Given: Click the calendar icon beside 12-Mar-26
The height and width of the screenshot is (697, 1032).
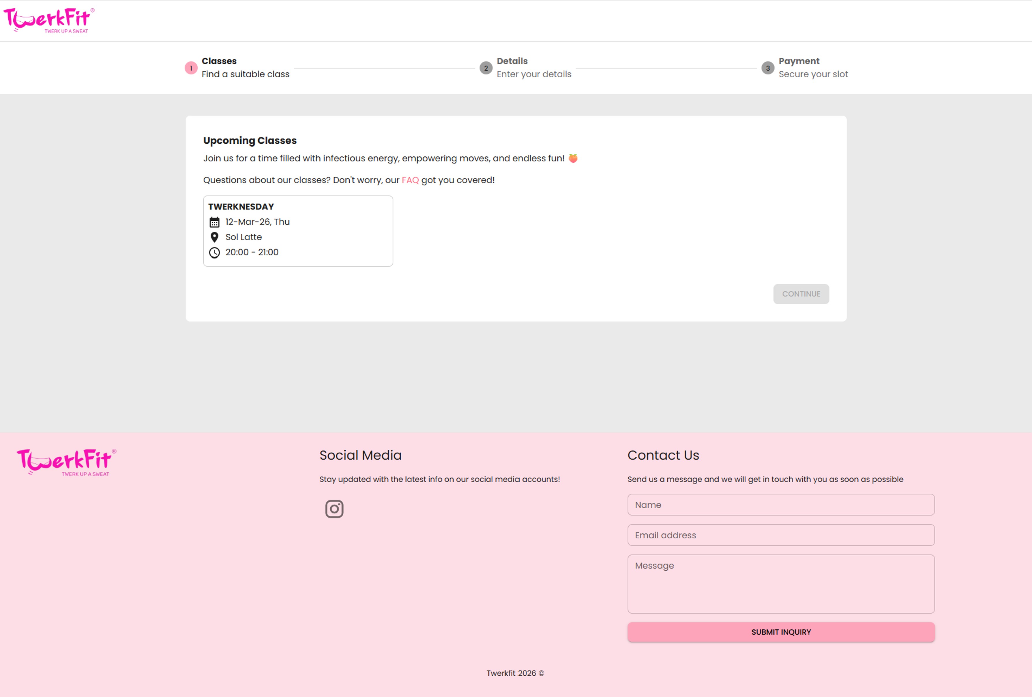Looking at the screenshot, I should point(214,222).
